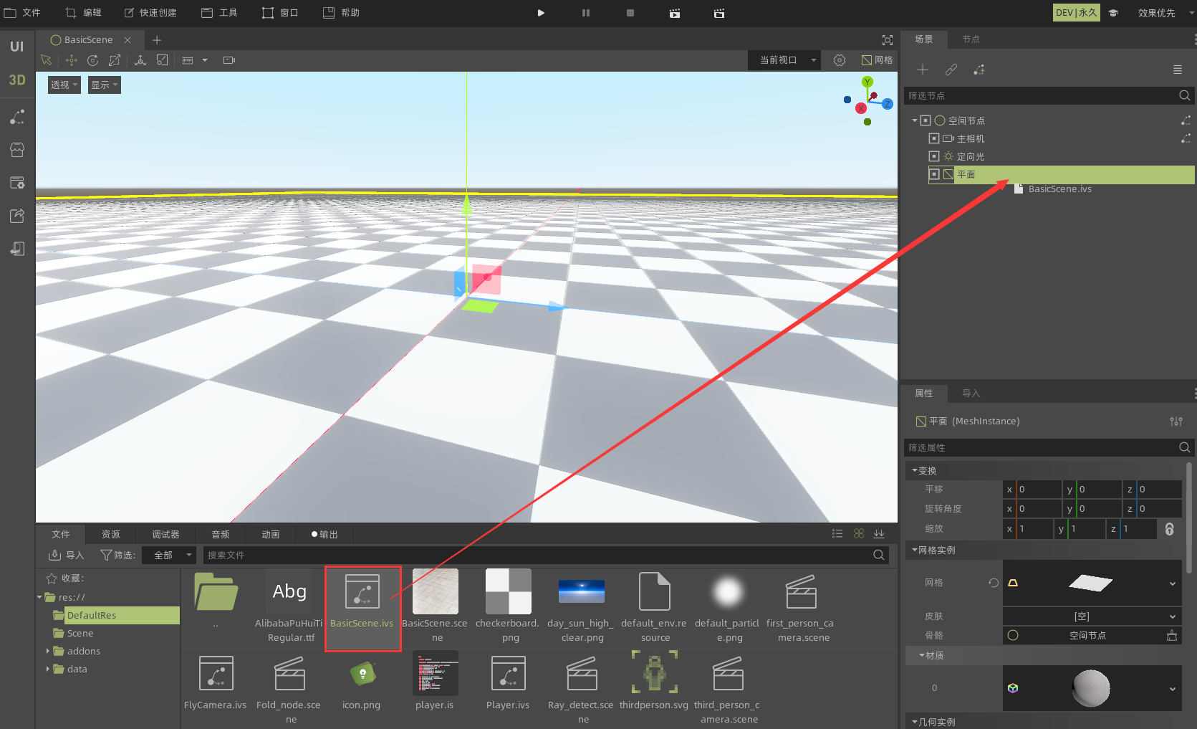1197x729 pixels.
Task: Collapse the 变换 transform section
Action: pos(915,471)
